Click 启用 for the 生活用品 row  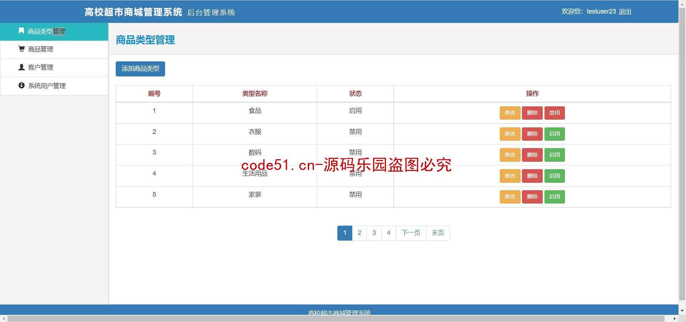pyautogui.click(x=555, y=176)
